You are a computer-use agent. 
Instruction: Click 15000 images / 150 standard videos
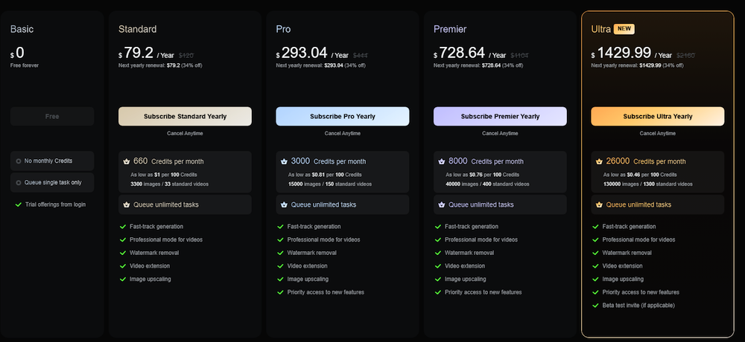point(330,184)
